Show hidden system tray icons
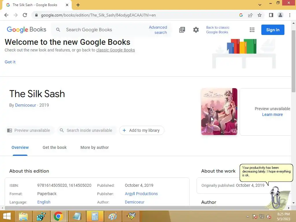This screenshot has width=296, height=222. pos(248,217)
